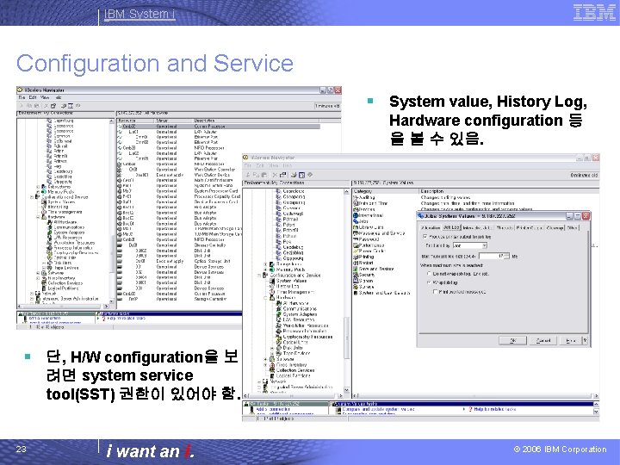620x465 pixels.
Task: Click All Hardware icon in front Navigator tree
Action: 279,303
